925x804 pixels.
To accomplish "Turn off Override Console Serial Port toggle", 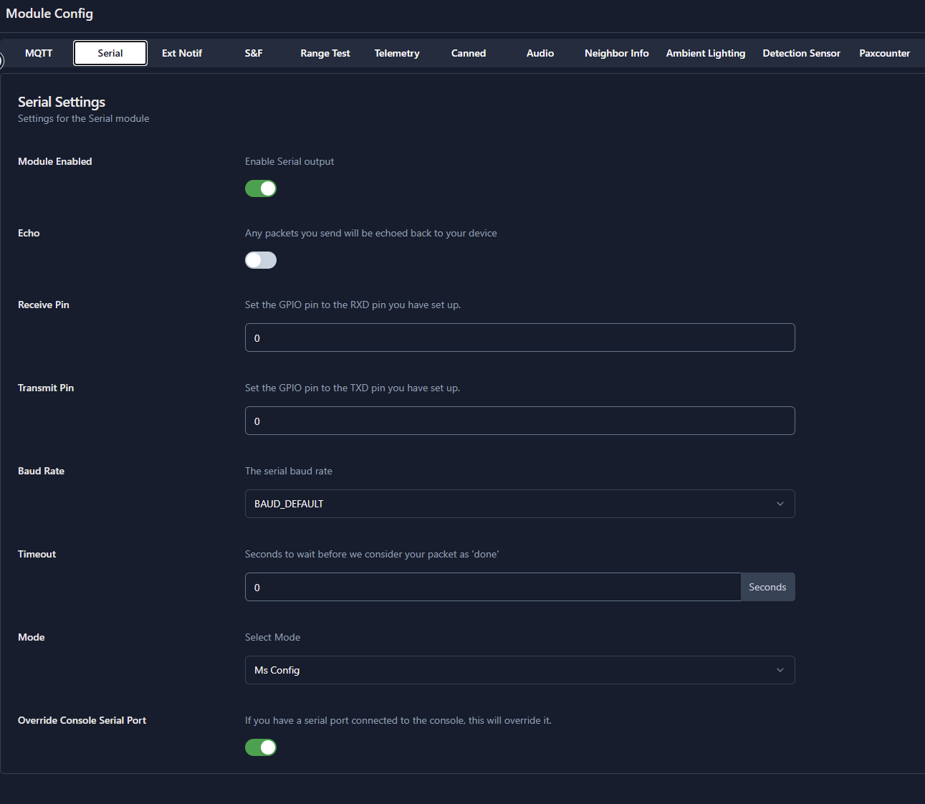I will point(261,747).
